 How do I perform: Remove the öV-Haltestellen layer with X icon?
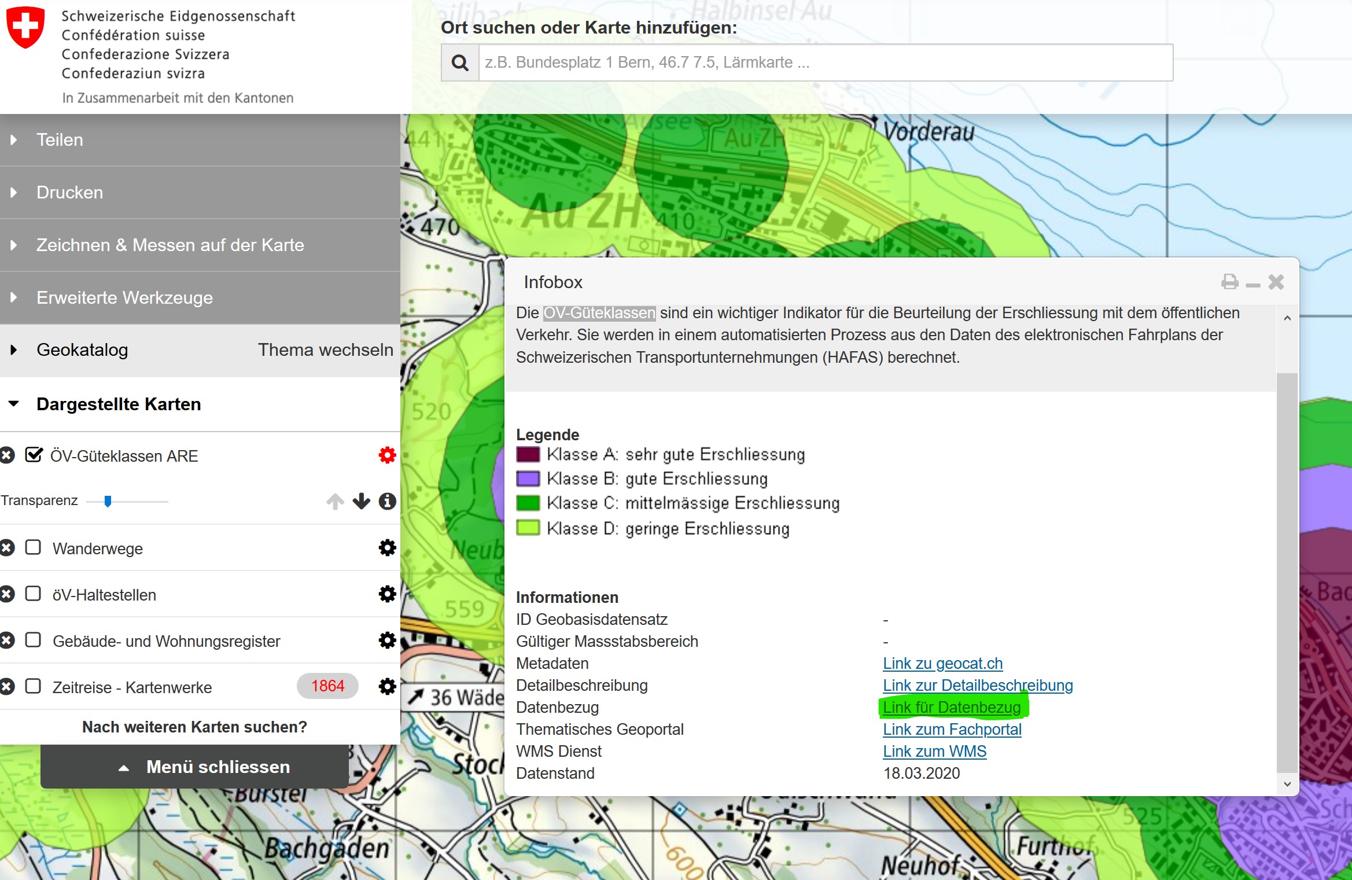[x=7, y=594]
